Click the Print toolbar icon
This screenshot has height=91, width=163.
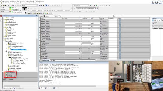tap(8, 5)
